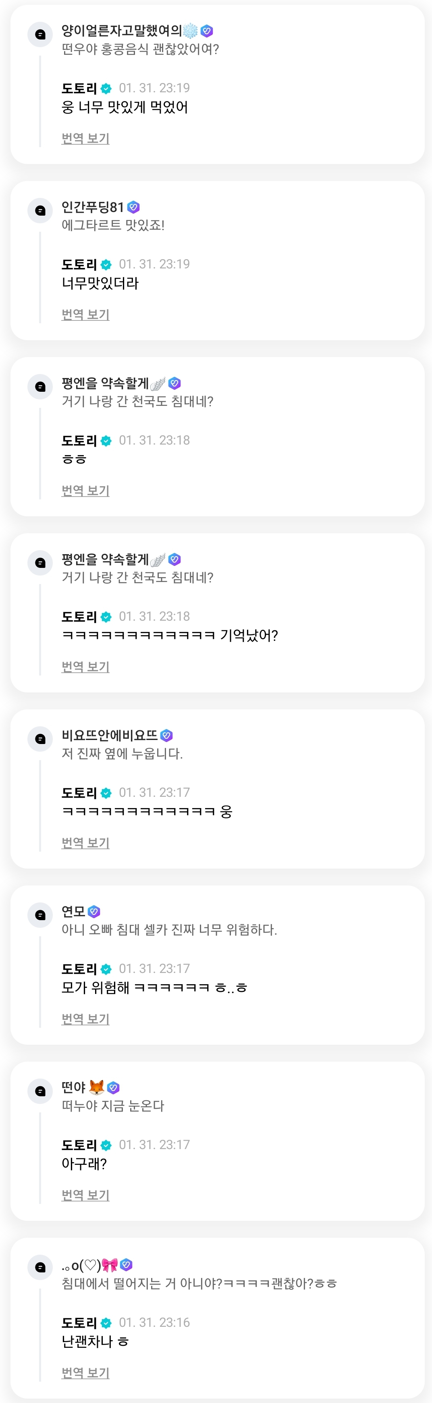The width and height of the screenshot is (432, 1403).
Task: Click membership badge next to 인간푸딩81
Action: (133, 207)
